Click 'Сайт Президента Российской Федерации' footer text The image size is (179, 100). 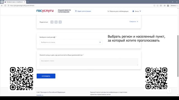click(x=51, y=92)
